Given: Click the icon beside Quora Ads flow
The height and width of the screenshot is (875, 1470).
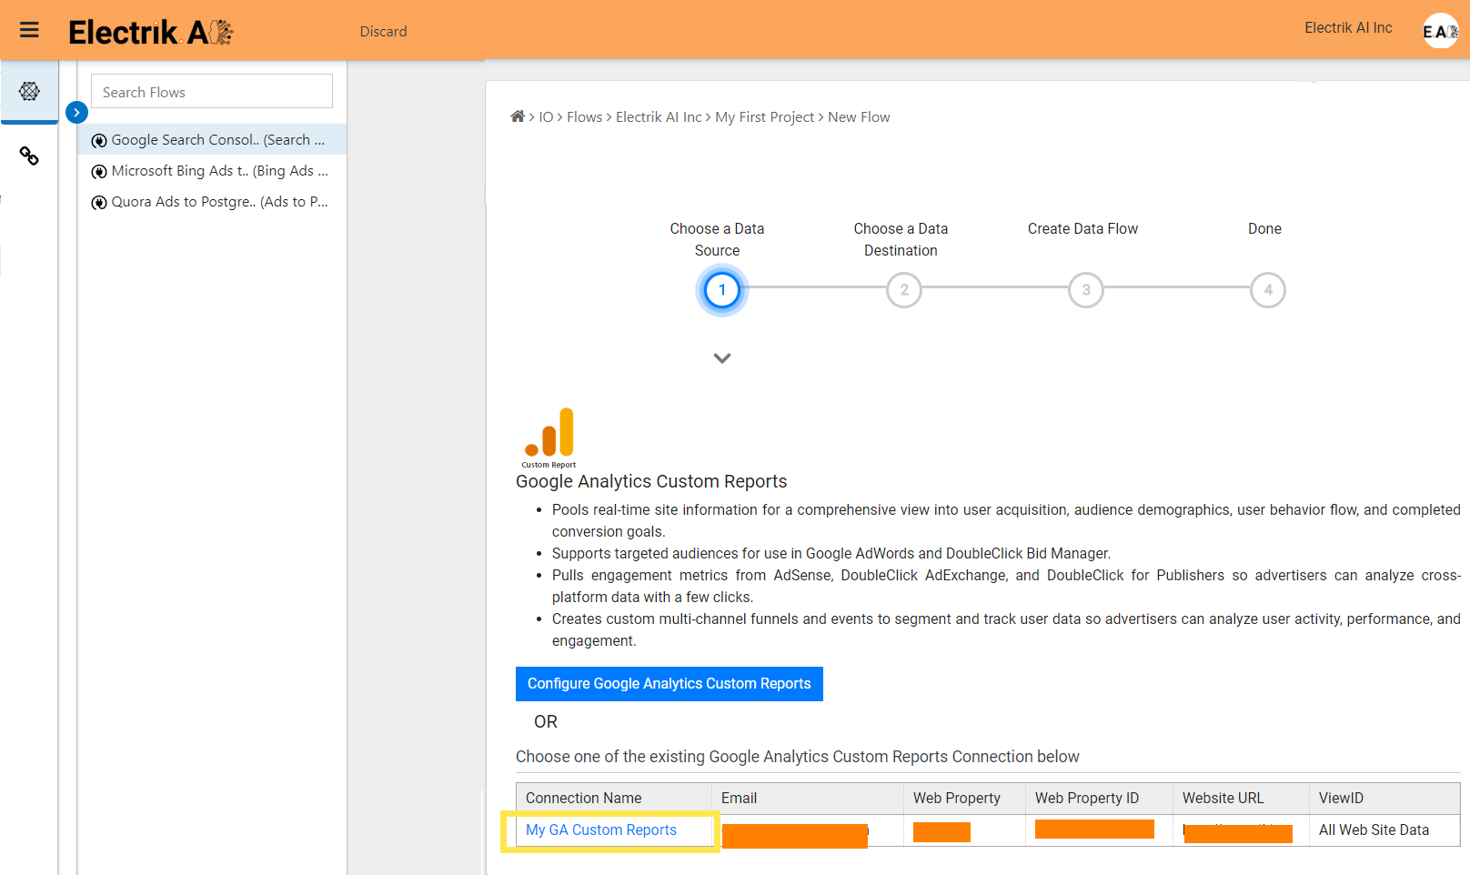Looking at the screenshot, I should [x=99, y=203].
